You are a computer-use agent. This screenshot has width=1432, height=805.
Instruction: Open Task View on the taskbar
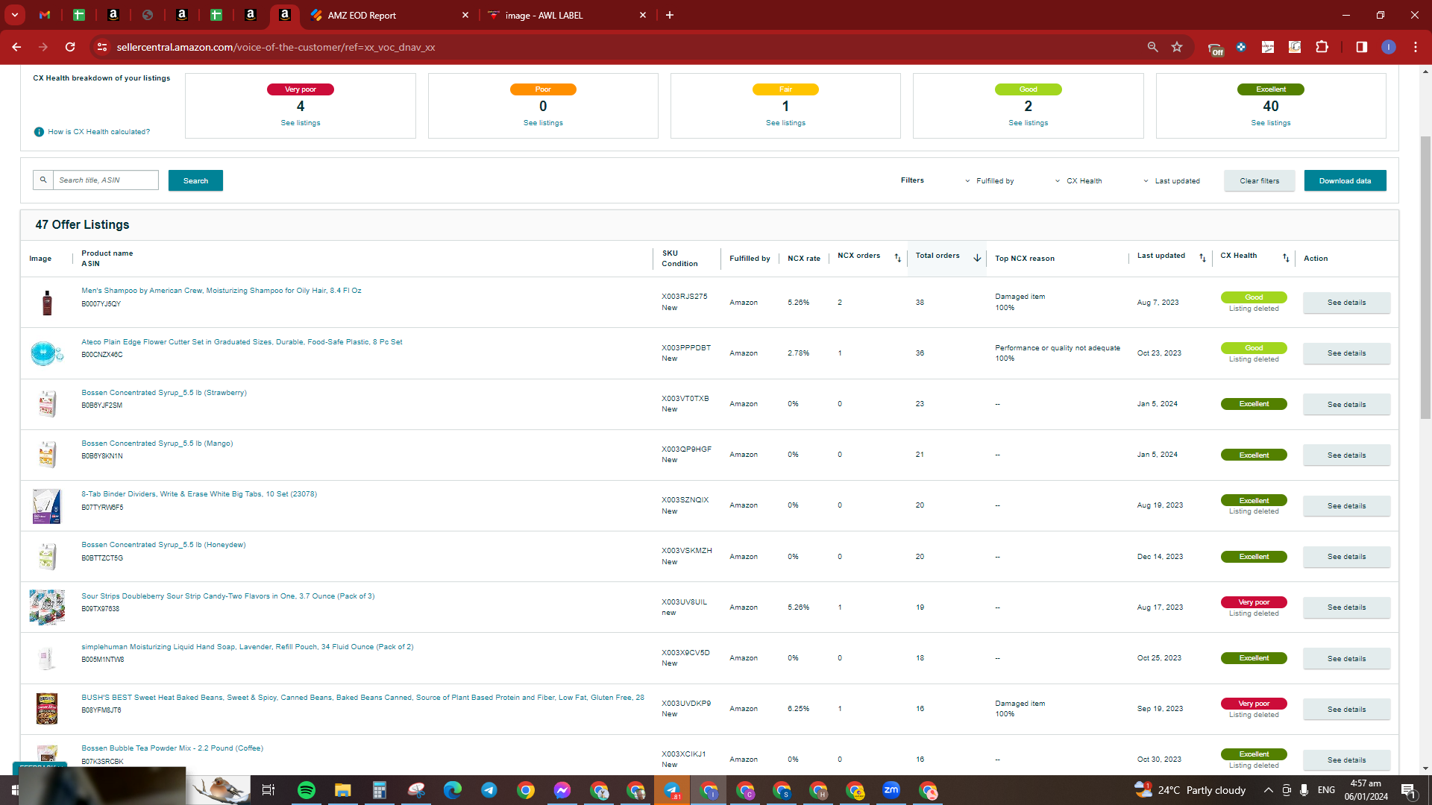coord(268,790)
